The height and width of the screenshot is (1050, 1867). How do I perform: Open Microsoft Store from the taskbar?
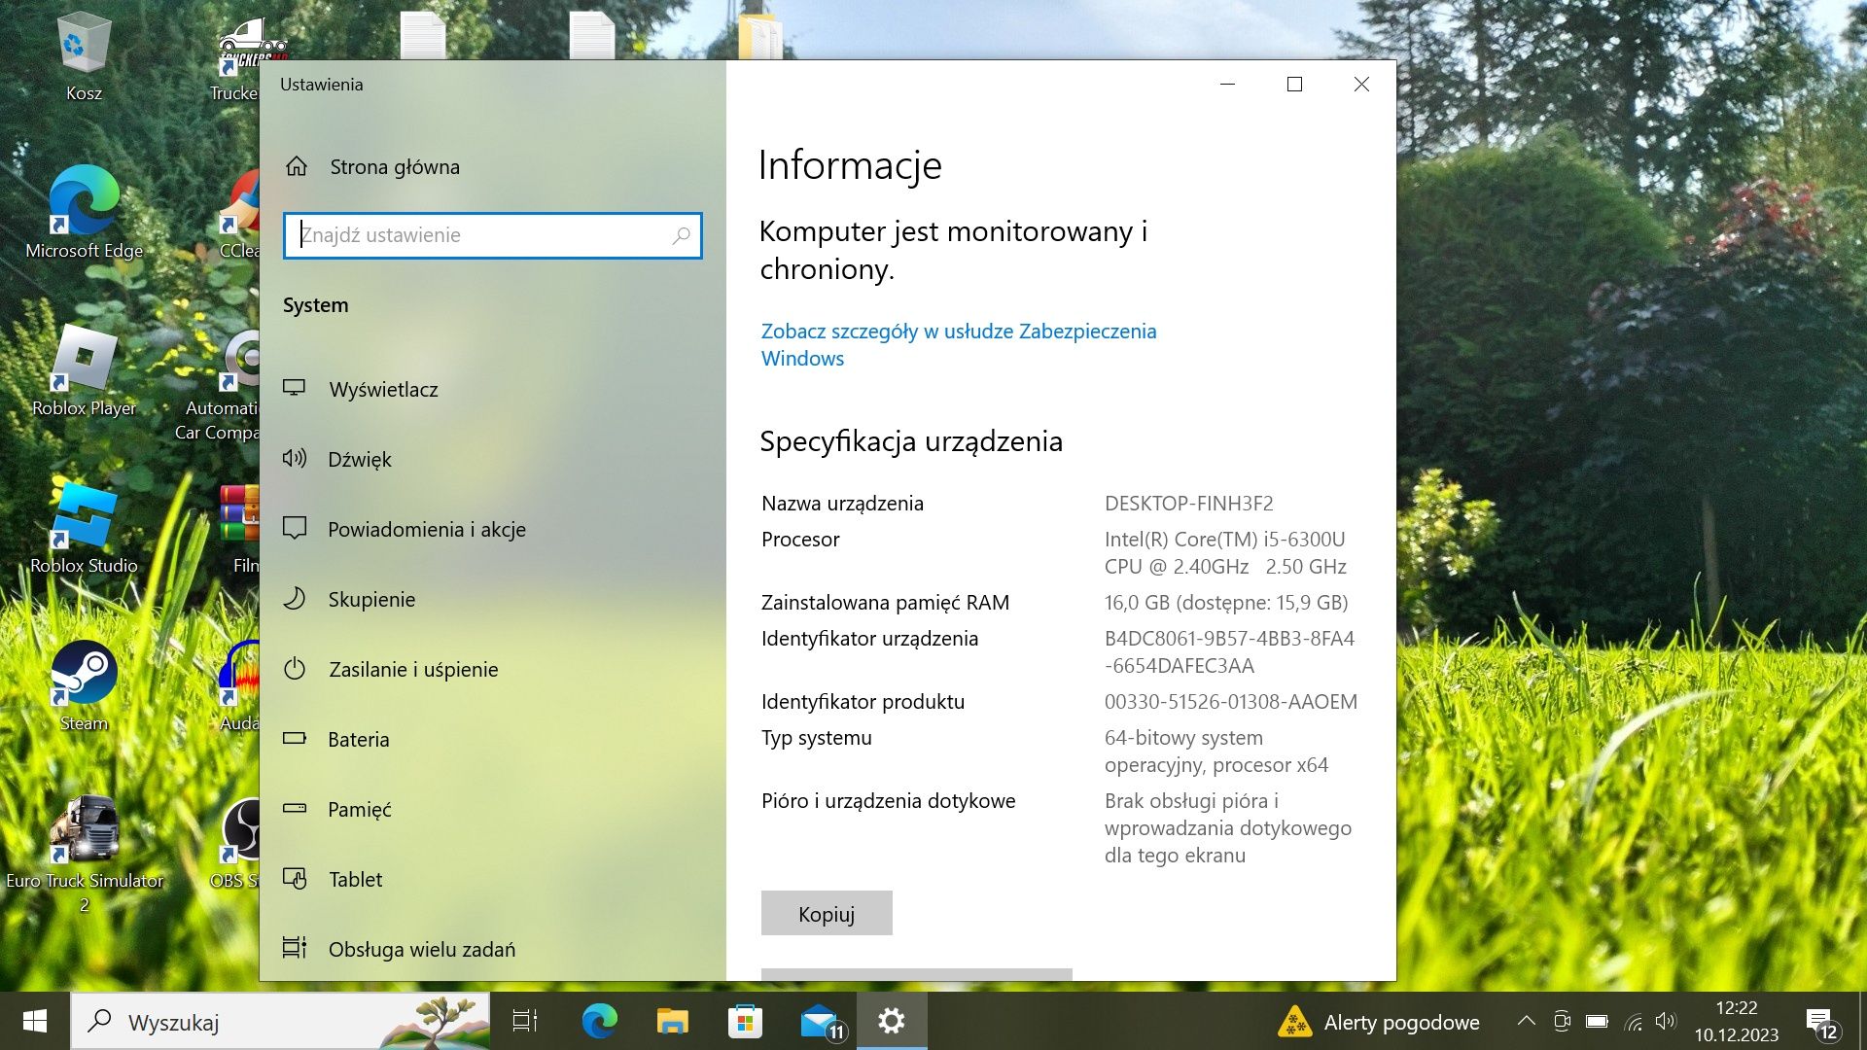pos(745,1021)
